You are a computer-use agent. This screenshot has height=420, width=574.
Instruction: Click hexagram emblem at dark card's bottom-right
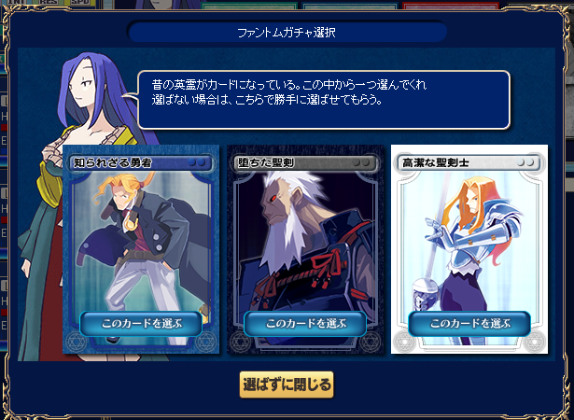click(x=370, y=342)
